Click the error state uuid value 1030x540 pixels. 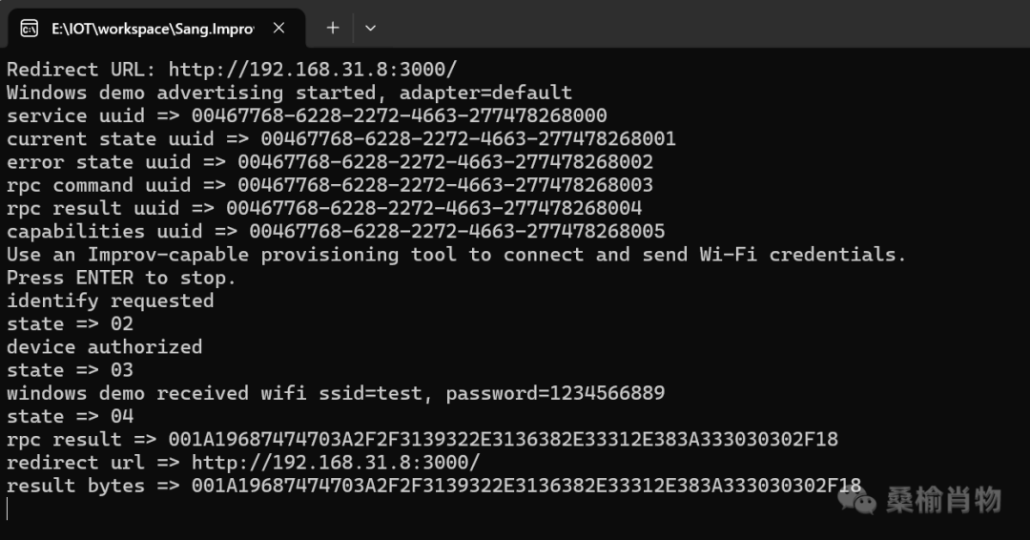(445, 161)
